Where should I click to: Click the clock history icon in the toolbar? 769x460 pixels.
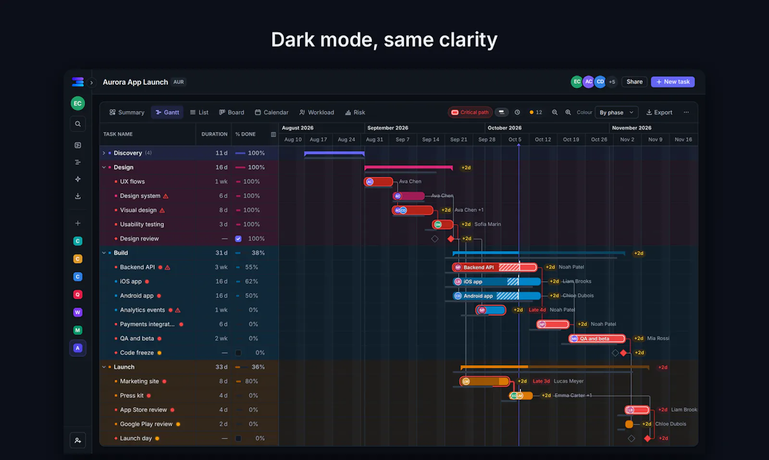pos(517,112)
